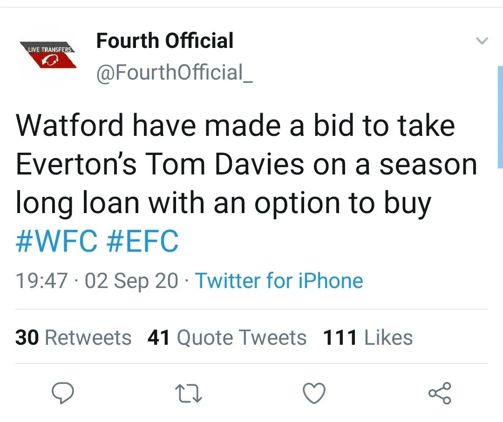The width and height of the screenshot is (503, 422).
Task: Expand the tweet options chevron
Action: (482, 41)
